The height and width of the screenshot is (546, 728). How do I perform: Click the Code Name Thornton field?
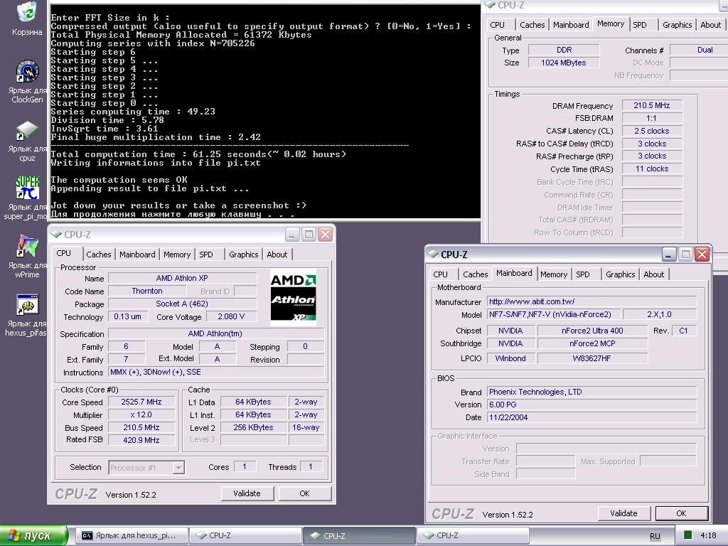click(x=147, y=291)
